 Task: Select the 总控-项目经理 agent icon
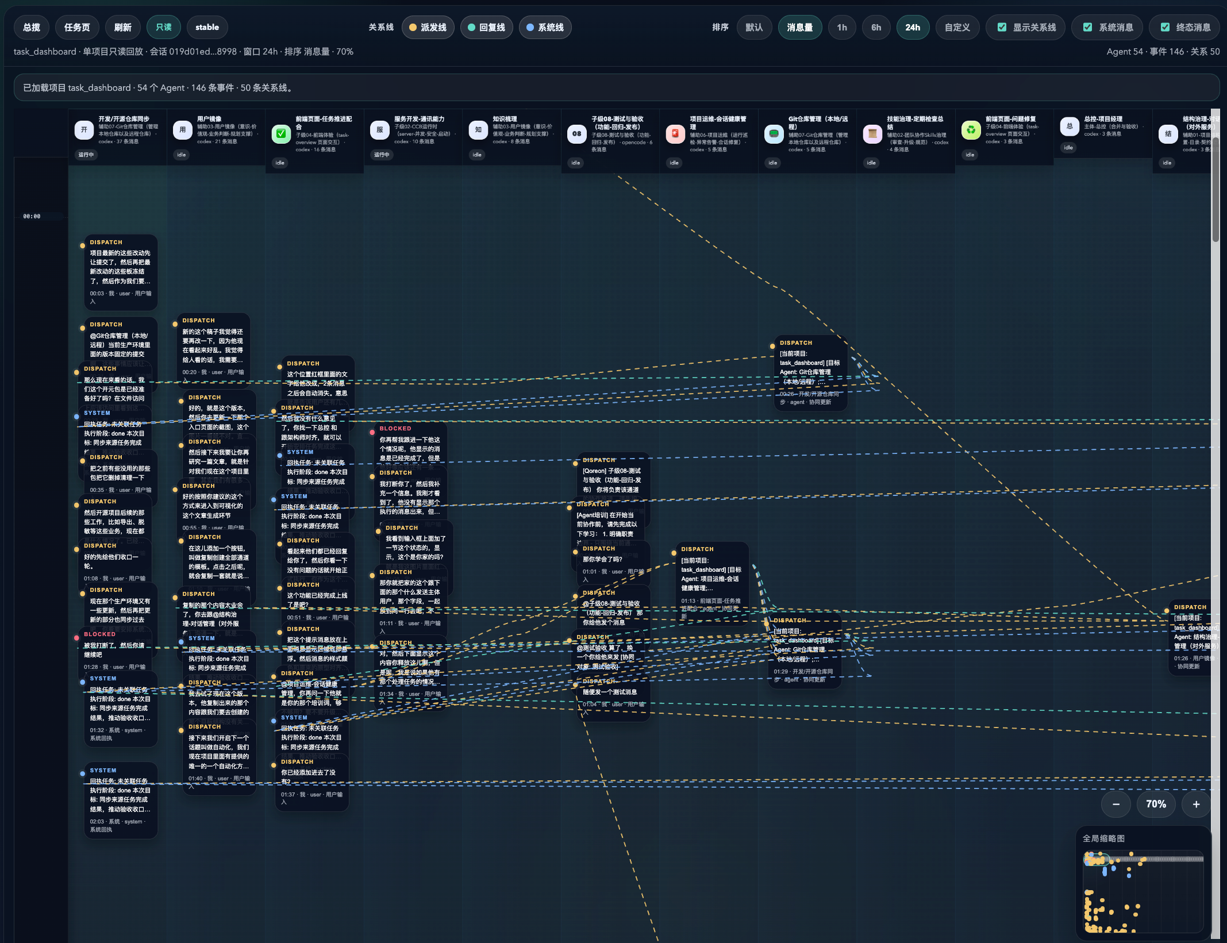point(1069,128)
